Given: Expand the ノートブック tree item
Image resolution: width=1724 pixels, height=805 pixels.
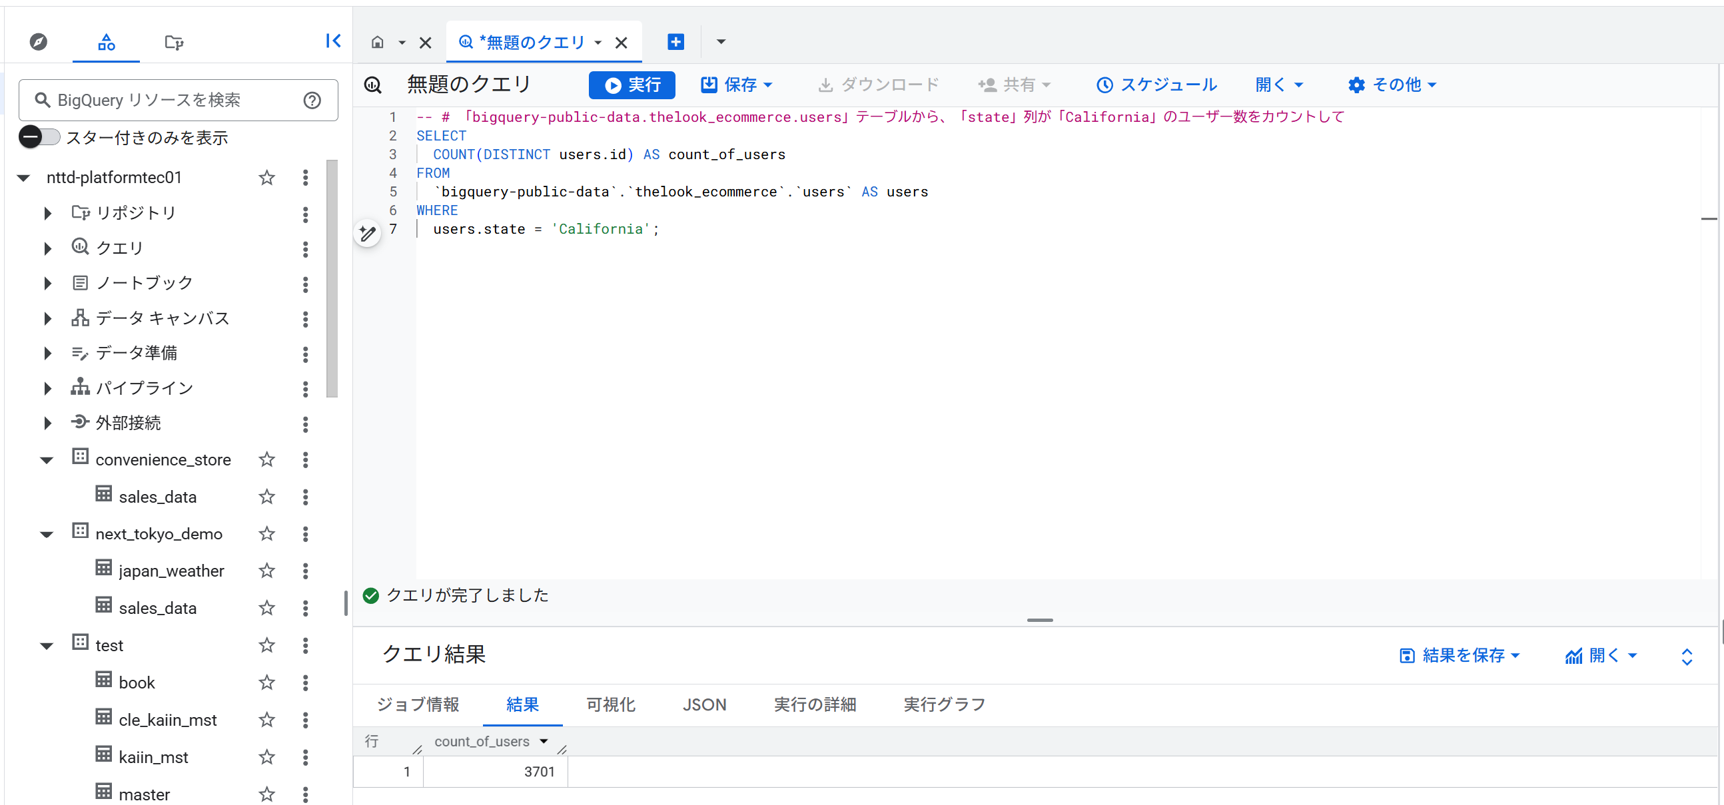Looking at the screenshot, I should (47, 282).
